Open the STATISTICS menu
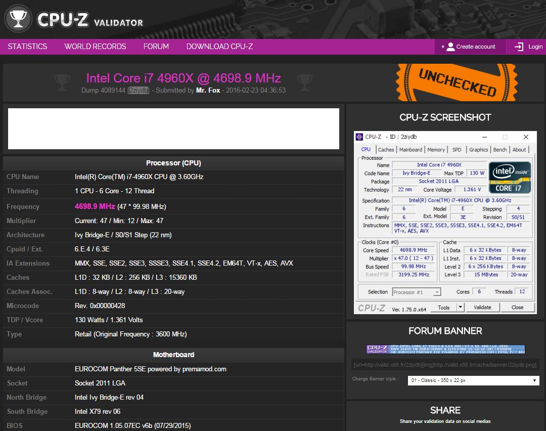This screenshot has width=546, height=431. pyautogui.click(x=27, y=47)
